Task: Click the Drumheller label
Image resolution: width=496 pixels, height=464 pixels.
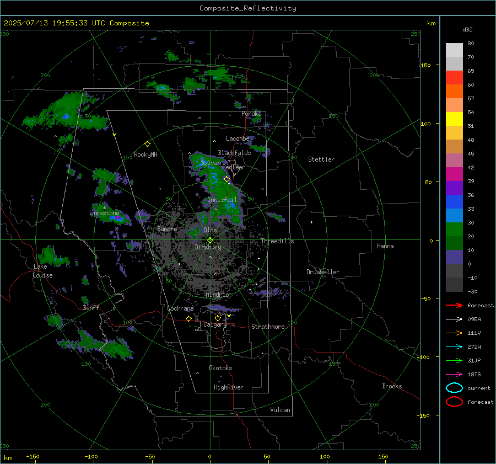Action: tap(323, 272)
